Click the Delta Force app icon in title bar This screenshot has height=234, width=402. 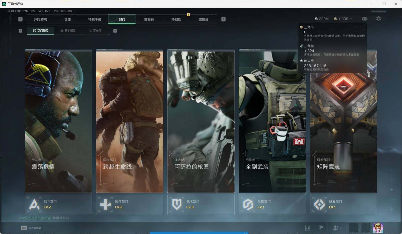4,4
